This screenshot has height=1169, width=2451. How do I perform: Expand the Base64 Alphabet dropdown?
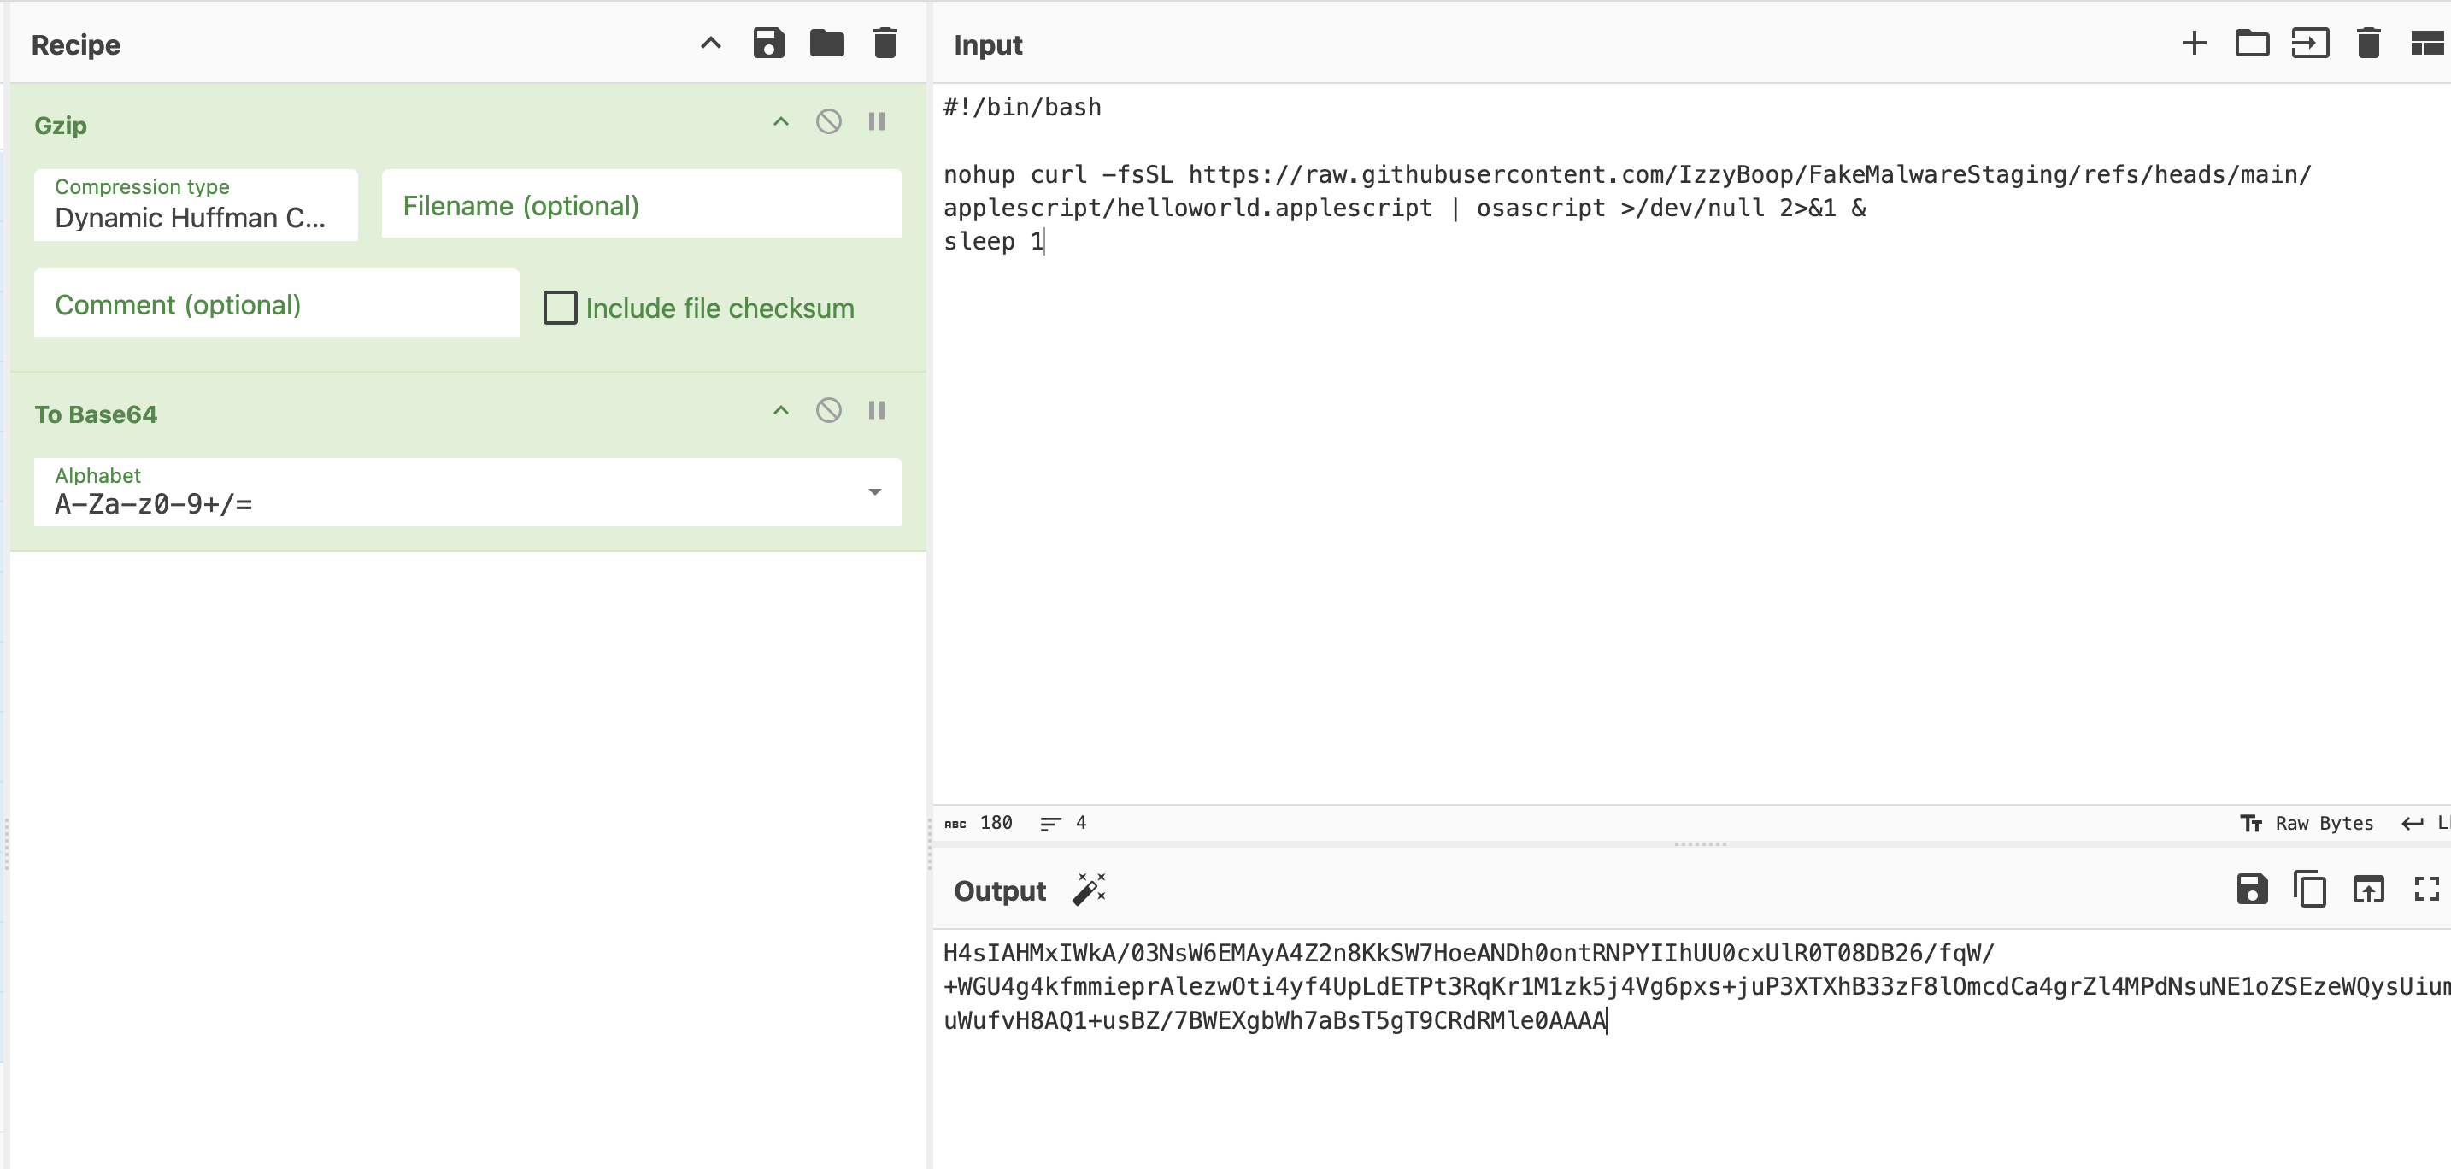[x=873, y=493]
